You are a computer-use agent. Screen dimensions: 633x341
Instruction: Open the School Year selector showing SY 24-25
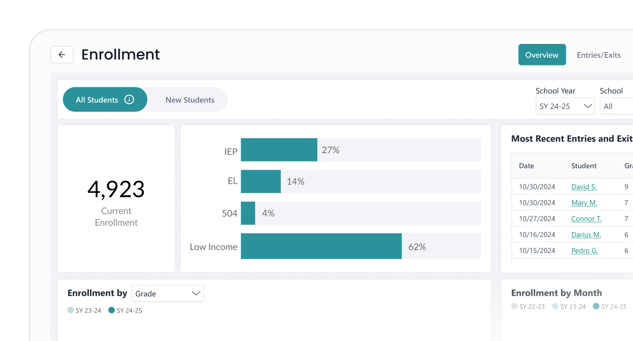pyautogui.click(x=565, y=106)
